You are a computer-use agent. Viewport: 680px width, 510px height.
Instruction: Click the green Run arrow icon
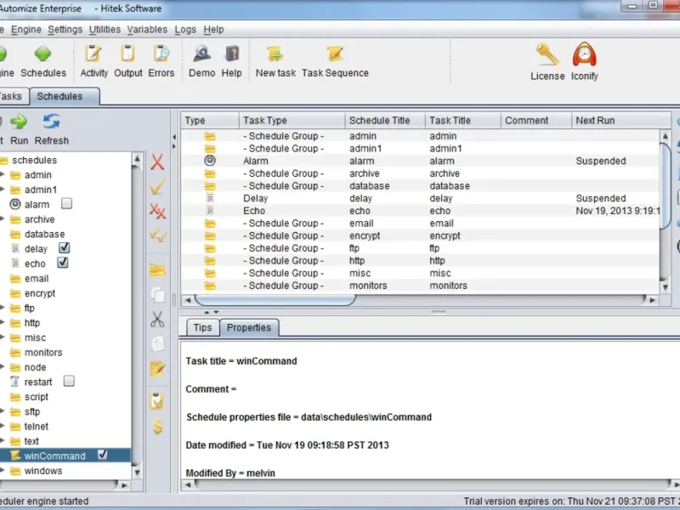tap(19, 122)
